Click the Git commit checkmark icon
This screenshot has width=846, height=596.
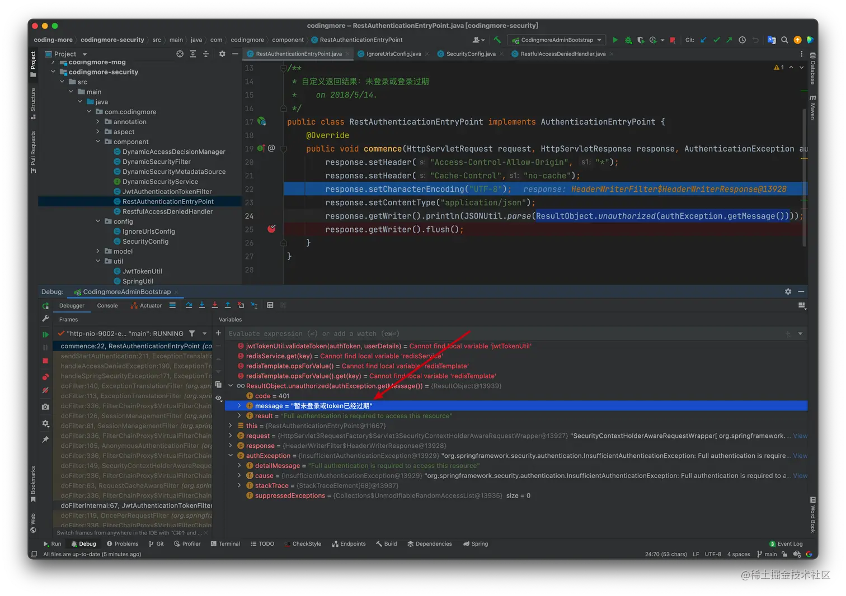click(716, 40)
